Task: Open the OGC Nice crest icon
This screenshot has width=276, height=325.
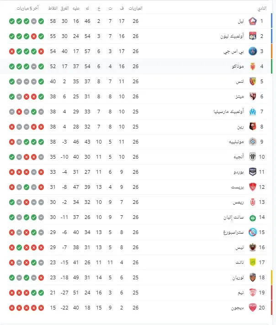Action: tap(253, 247)
